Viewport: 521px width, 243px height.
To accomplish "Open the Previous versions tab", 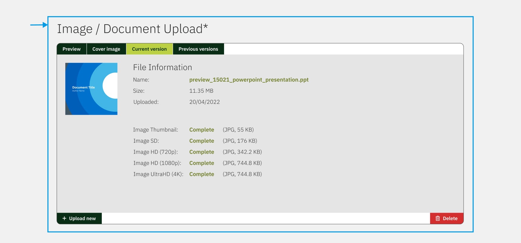I will pos(198,49).
